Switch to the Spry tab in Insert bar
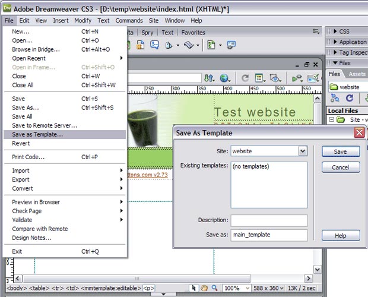The width and height of the screenshot is (368, 297). click(x=147, y=33)
